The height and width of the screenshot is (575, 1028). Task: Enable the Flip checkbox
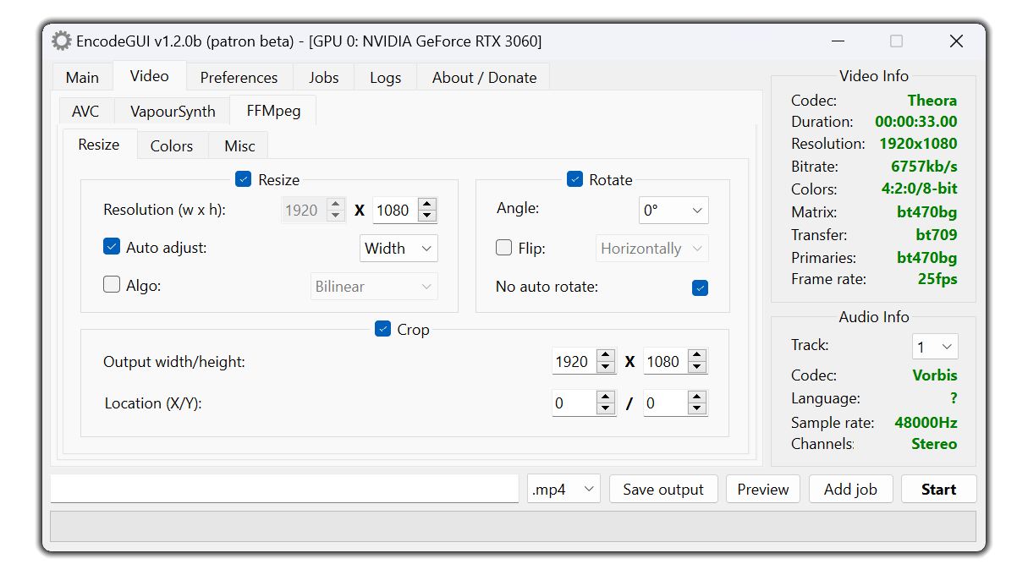tap(504, 248)
